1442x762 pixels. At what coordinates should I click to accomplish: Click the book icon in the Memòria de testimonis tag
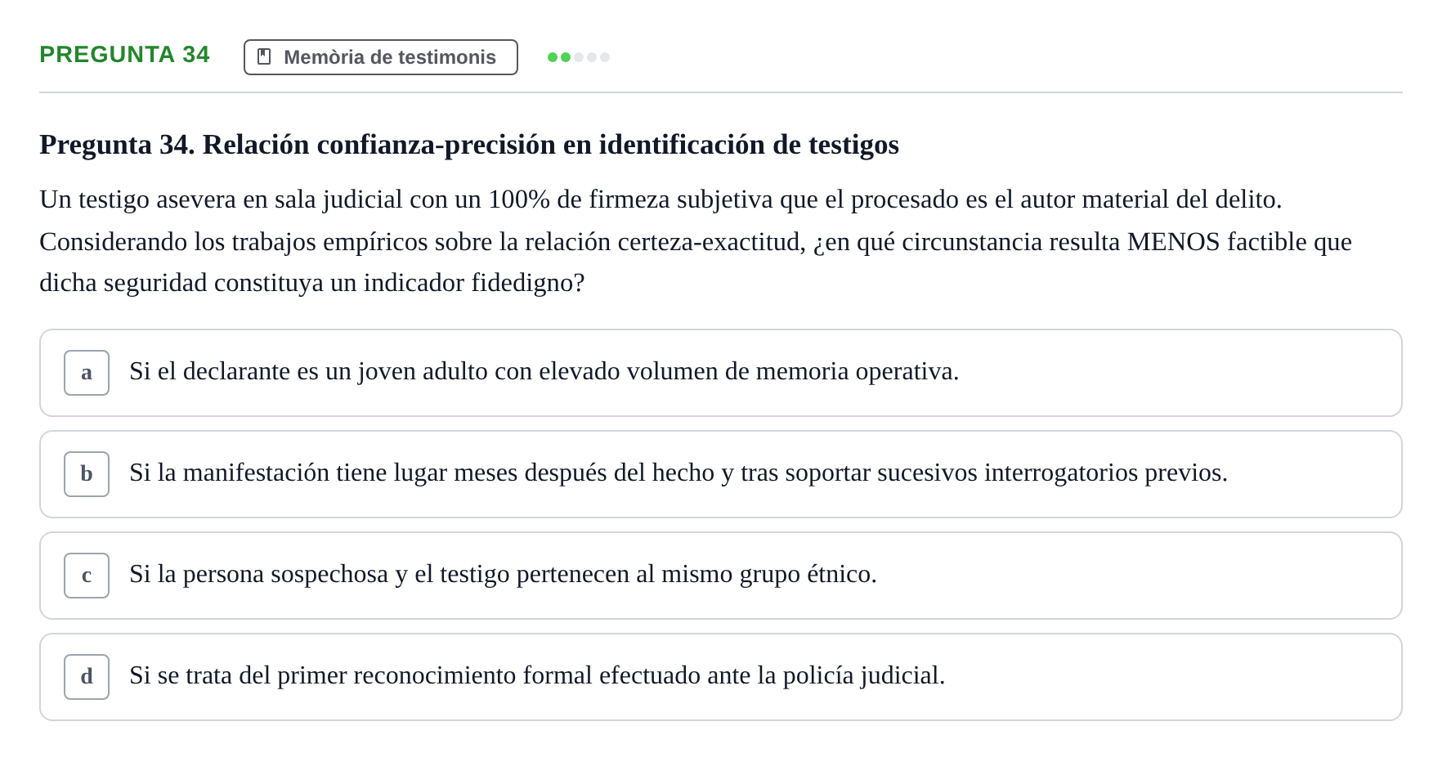click(x=264, y=56)
